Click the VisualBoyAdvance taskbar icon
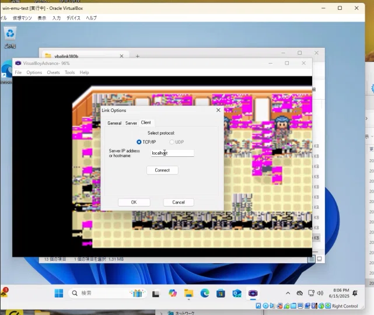The image size is (374, 315). coord(253,293)
